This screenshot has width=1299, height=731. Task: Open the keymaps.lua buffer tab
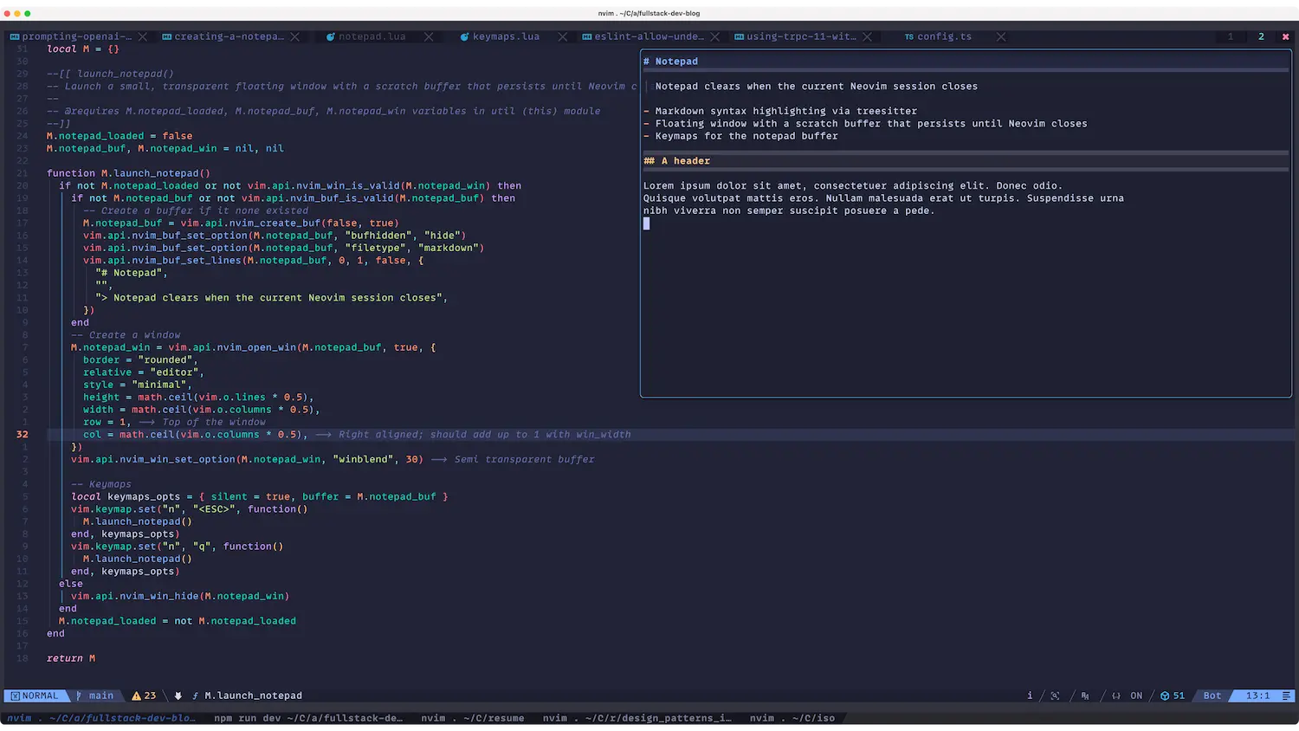(x=506, y=37)
